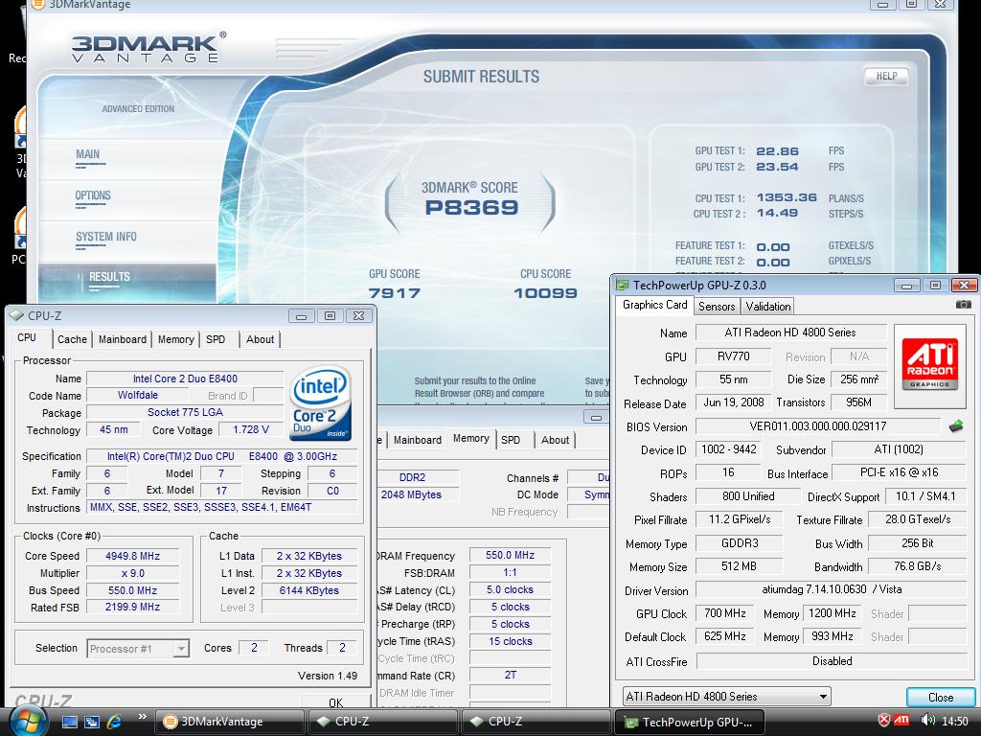981x736 pixels.
Task: Select the CPU tab in front CPU-Z window
Action: tap(27, 337)
